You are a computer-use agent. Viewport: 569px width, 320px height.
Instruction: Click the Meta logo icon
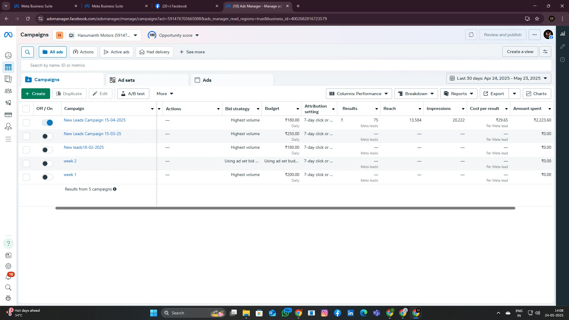pos(8,35)
